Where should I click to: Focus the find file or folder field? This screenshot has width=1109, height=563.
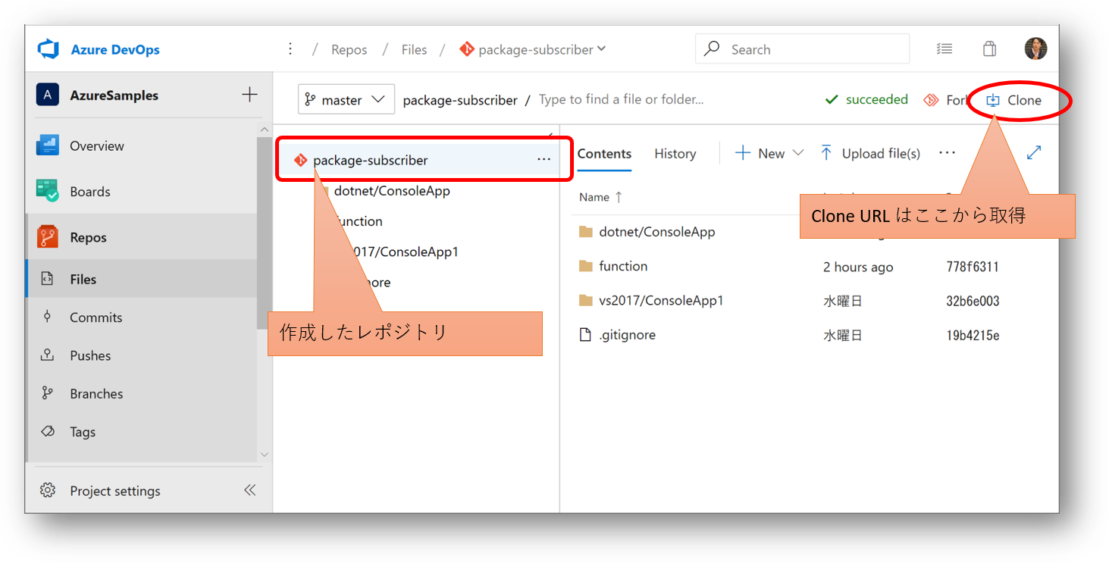click(x=621, y=99)
